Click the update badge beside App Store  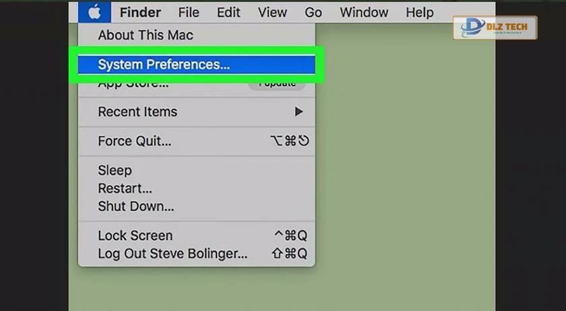pyautogui.click(x=276, y=85)
